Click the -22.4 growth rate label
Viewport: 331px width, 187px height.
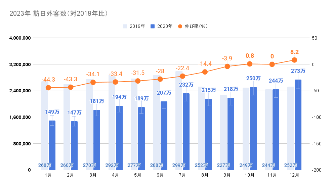182,68
